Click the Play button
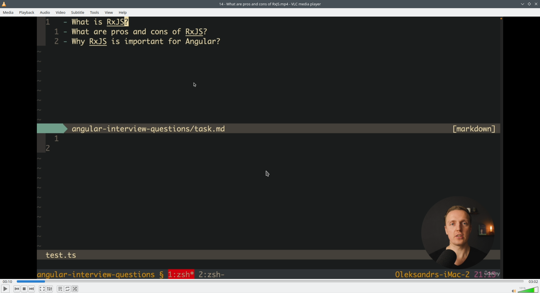 click(x=5, y=289)
